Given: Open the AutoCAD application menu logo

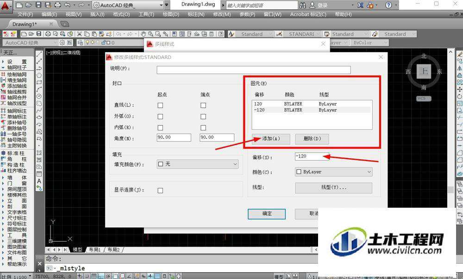Looking at the screenshot, I should 5,6.
